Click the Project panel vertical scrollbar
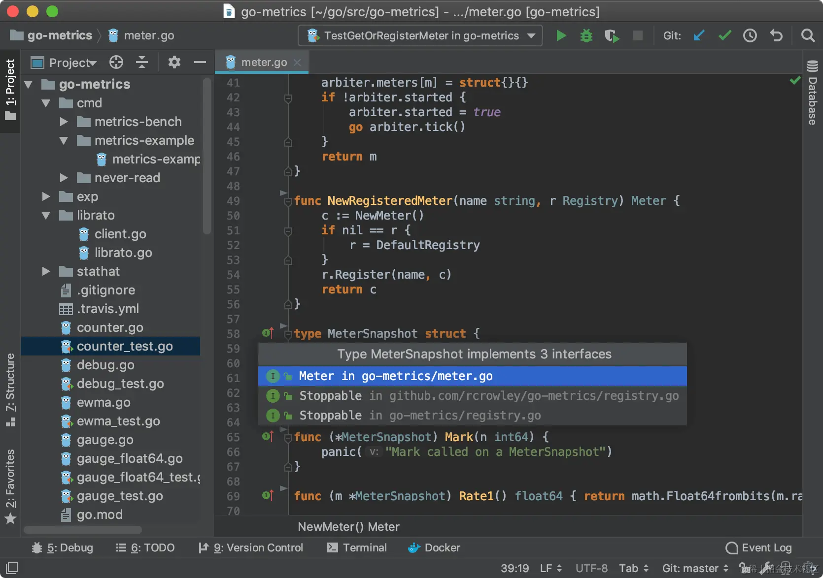This screenshot has height=578, width=823. point(207,156)
